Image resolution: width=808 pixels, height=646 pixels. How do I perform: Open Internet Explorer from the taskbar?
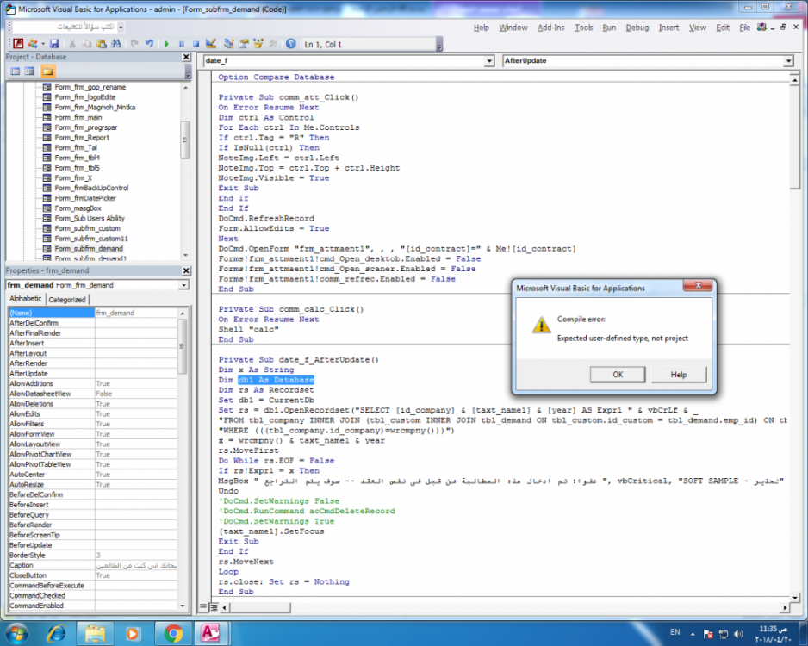click(x=57, y=633)
